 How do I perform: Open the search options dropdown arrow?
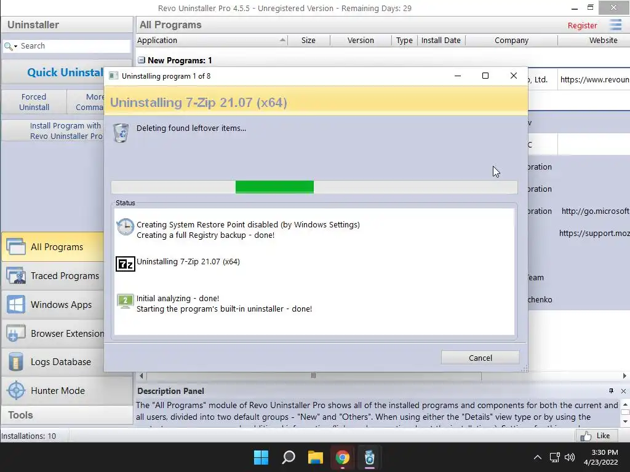15,47
